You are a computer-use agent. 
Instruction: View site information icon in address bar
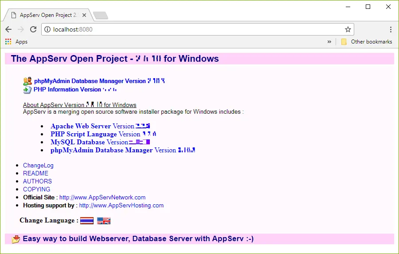coord(47,29)
